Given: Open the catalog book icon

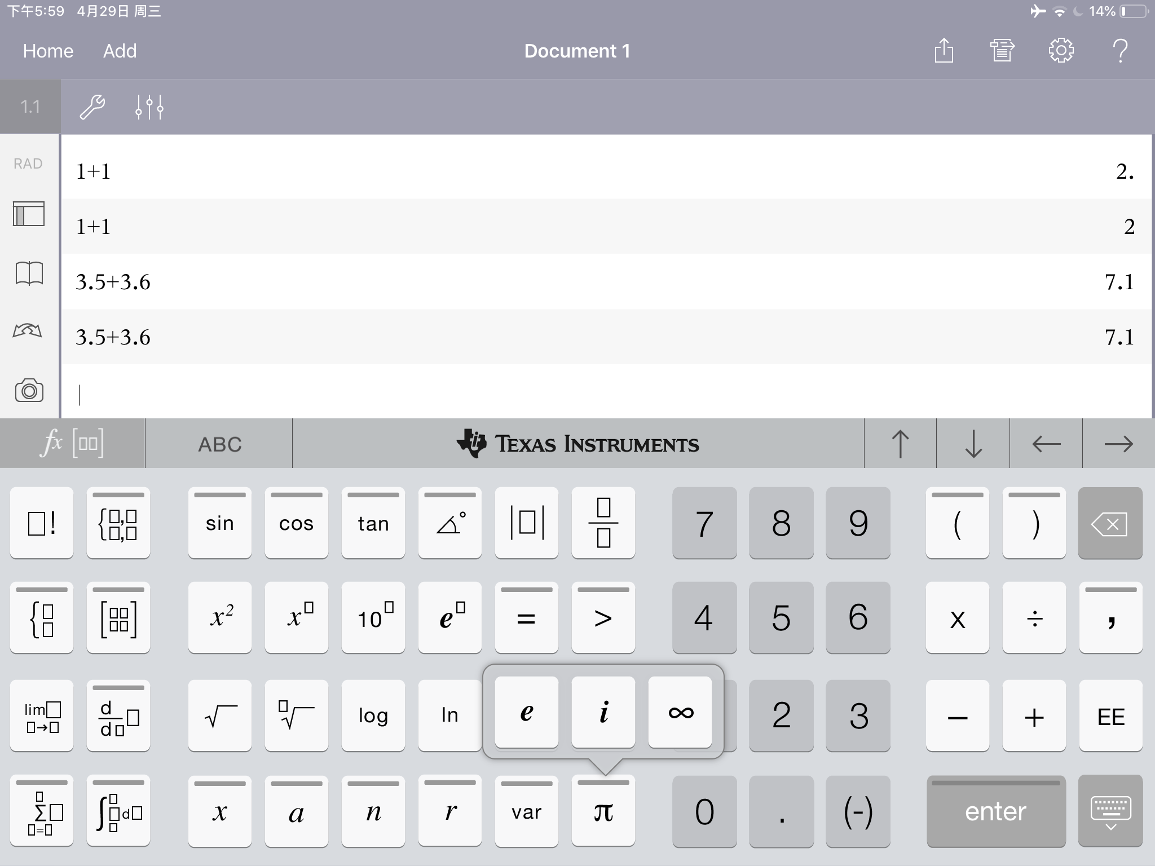Looking at the screenshot, I should pos(29,273).
